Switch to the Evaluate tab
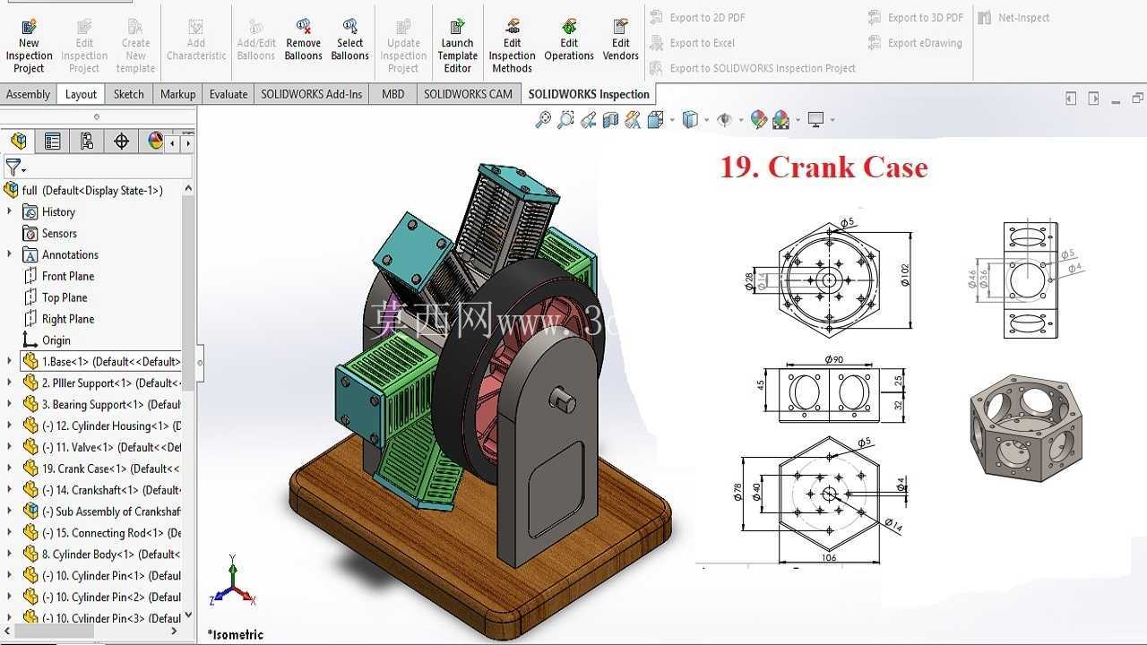 point(229,94)
